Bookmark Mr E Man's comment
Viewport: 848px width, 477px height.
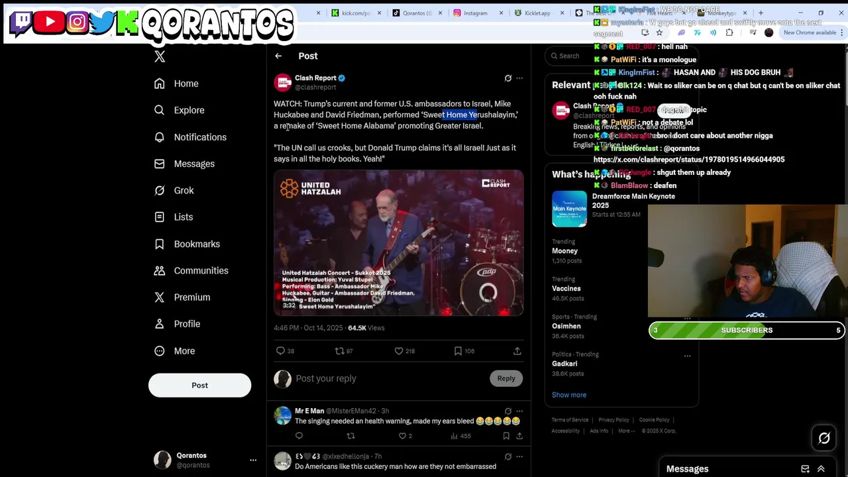tap(506, 436)
